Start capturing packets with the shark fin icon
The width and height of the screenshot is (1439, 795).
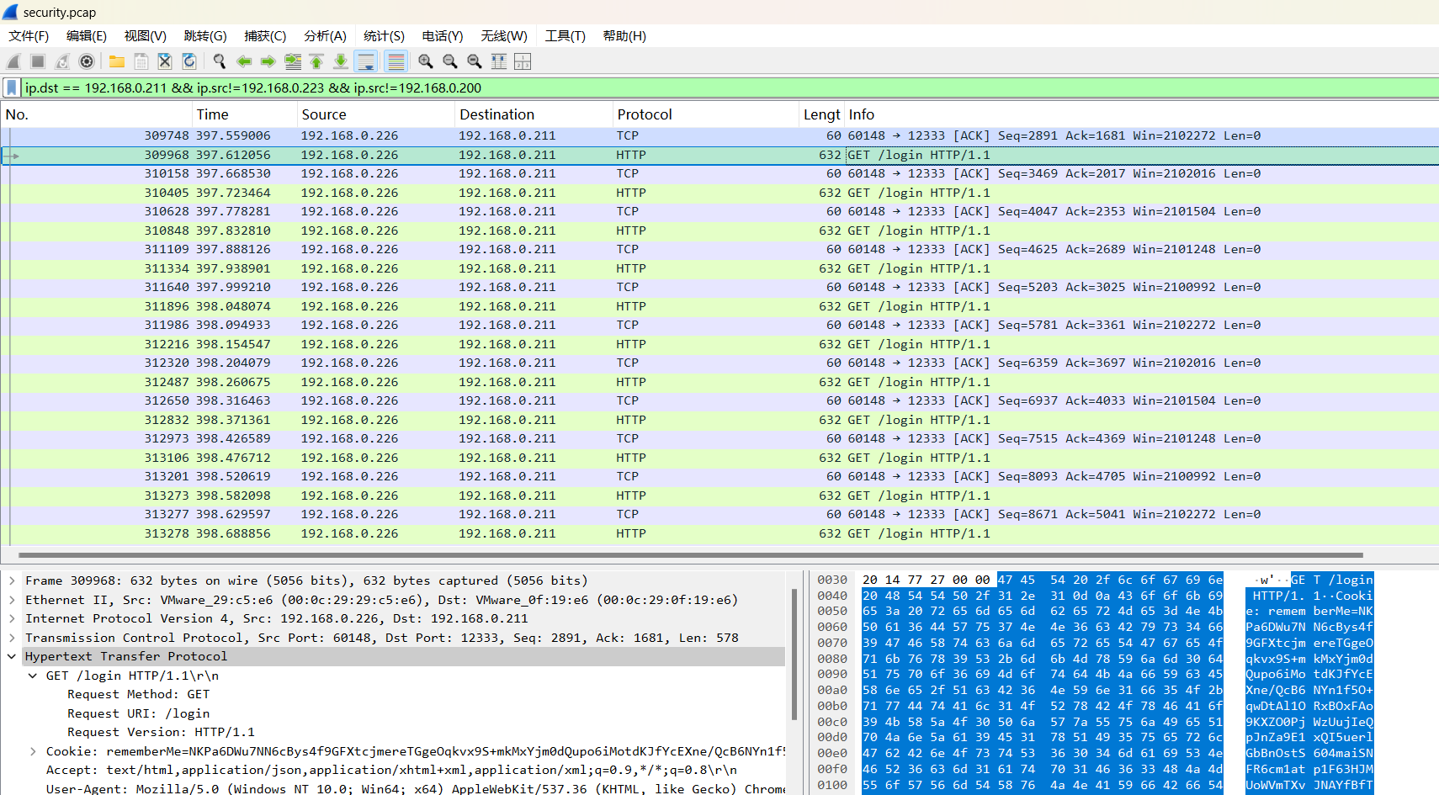pos(13,61)
